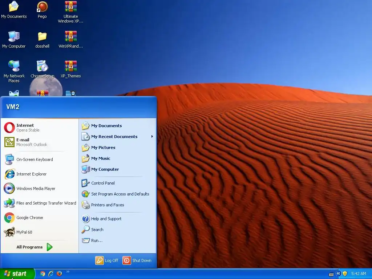Open My Computer desktop icon
This screenshot has width=372, height=279.
point(14,40)
